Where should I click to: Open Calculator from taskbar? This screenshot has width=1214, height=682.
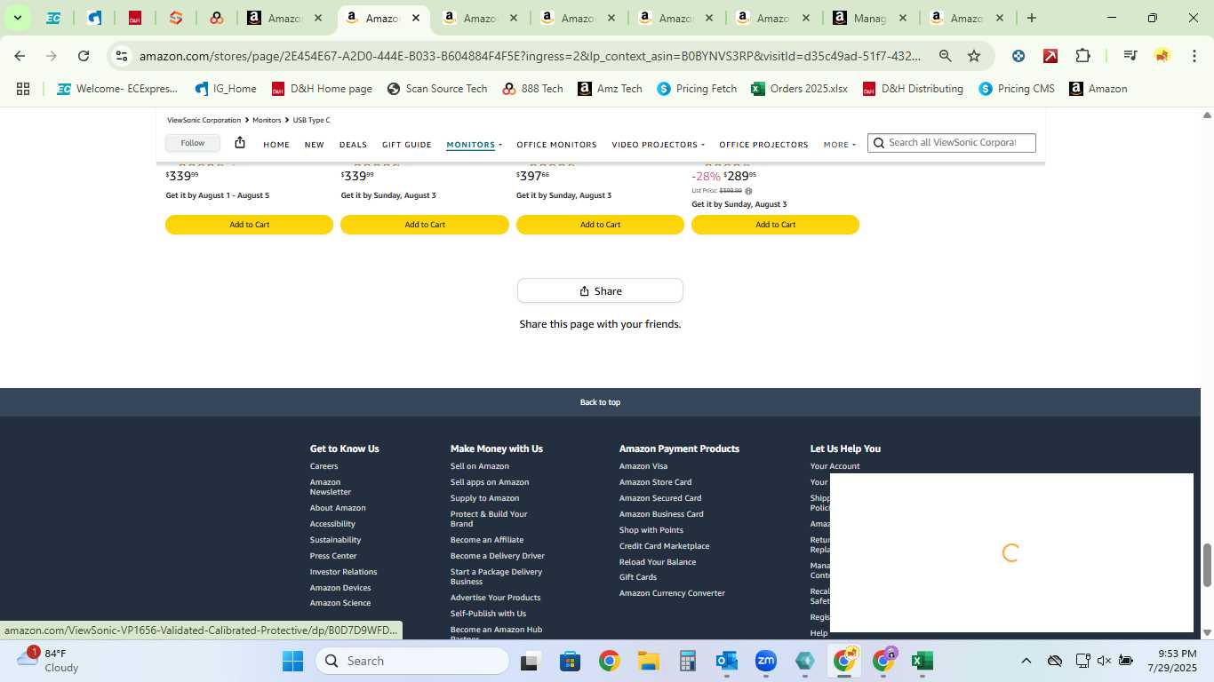click(687, 661)
